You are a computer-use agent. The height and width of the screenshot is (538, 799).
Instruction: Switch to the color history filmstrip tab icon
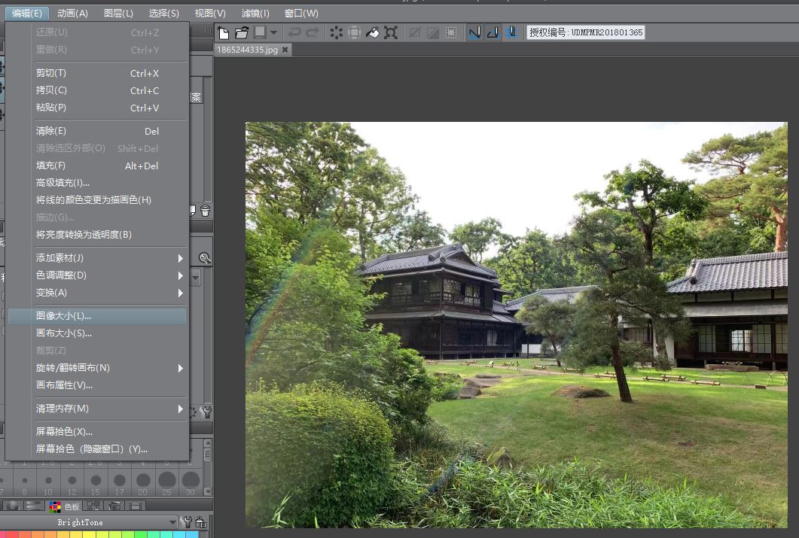(x=135, y=506)
